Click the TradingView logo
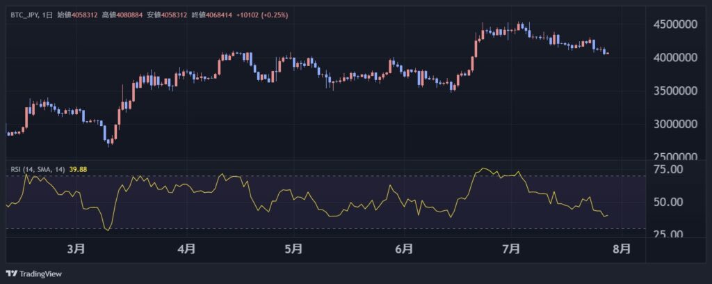 (12, 274)
